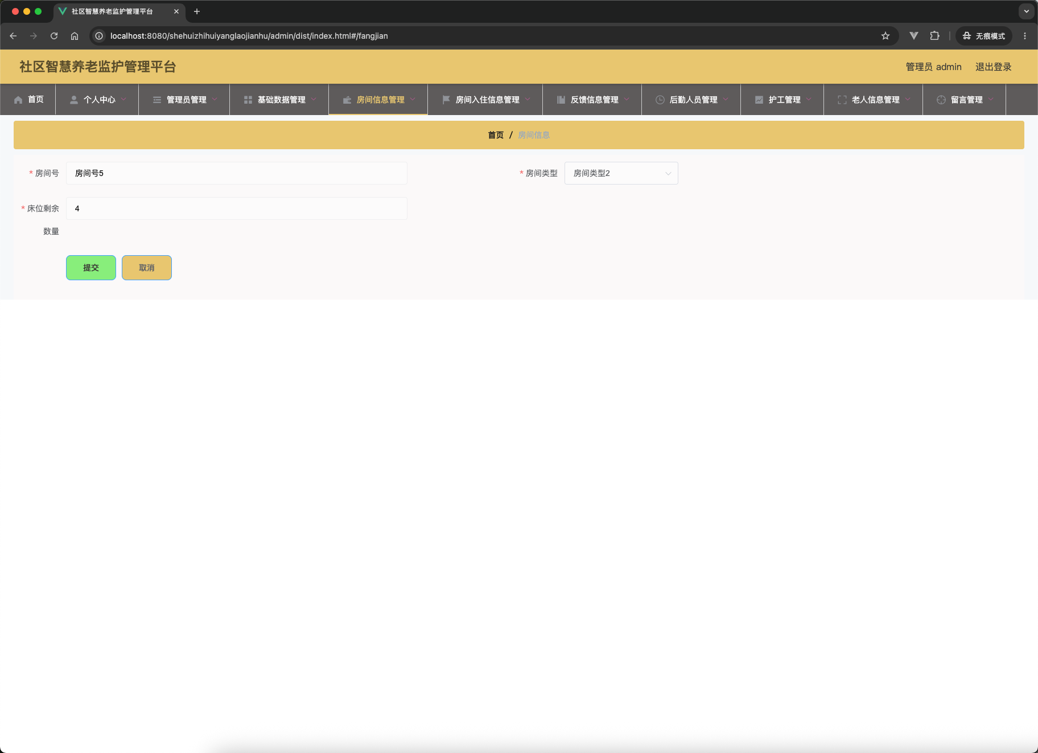
Task: Open the 留言管理 menu
Action: (x=965, y=100)
